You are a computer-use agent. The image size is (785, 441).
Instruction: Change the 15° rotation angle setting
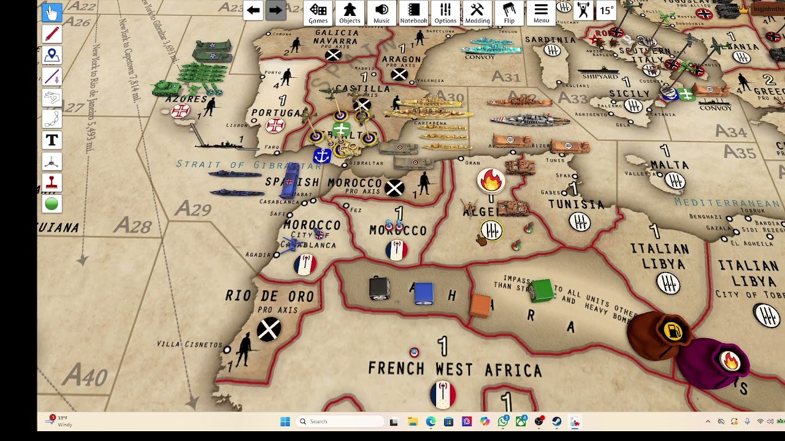(x=606, y=10)
